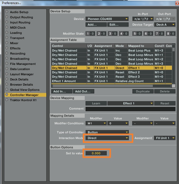This screenshot has width=179, height=184.
Task: Open Type of Controller dropdown
Action: click(x=107, y=132)
